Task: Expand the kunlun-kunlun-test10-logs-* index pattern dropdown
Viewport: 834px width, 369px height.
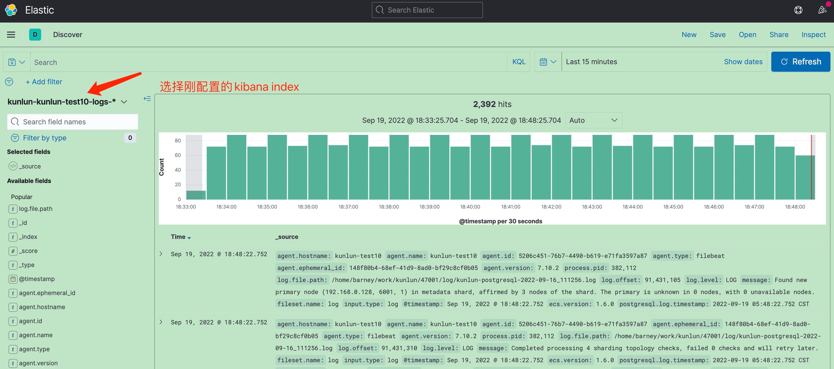Action: pos(124,102)
